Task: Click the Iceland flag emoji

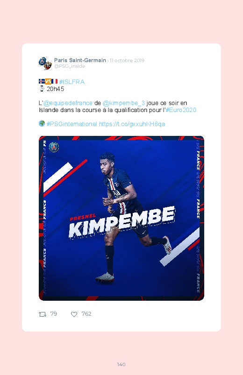Action: coord(42,82)
